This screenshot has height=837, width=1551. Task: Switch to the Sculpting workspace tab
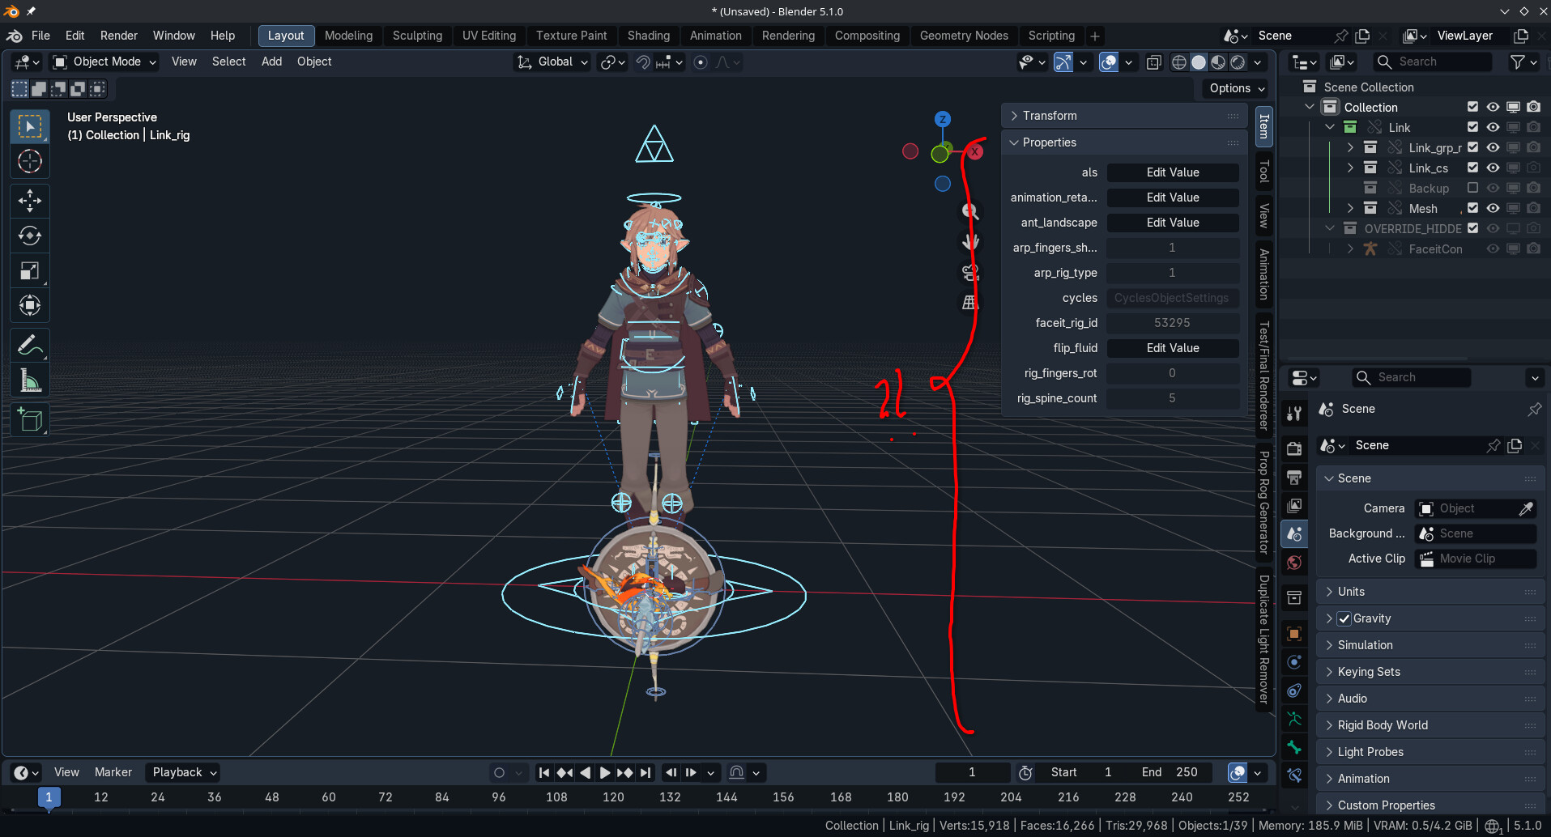pos(417,36)
